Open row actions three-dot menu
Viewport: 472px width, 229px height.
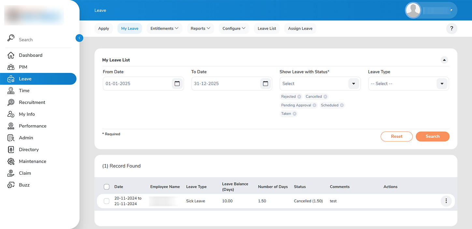(x=446, y=201)
